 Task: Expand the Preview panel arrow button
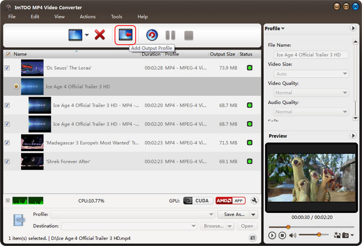353,136
